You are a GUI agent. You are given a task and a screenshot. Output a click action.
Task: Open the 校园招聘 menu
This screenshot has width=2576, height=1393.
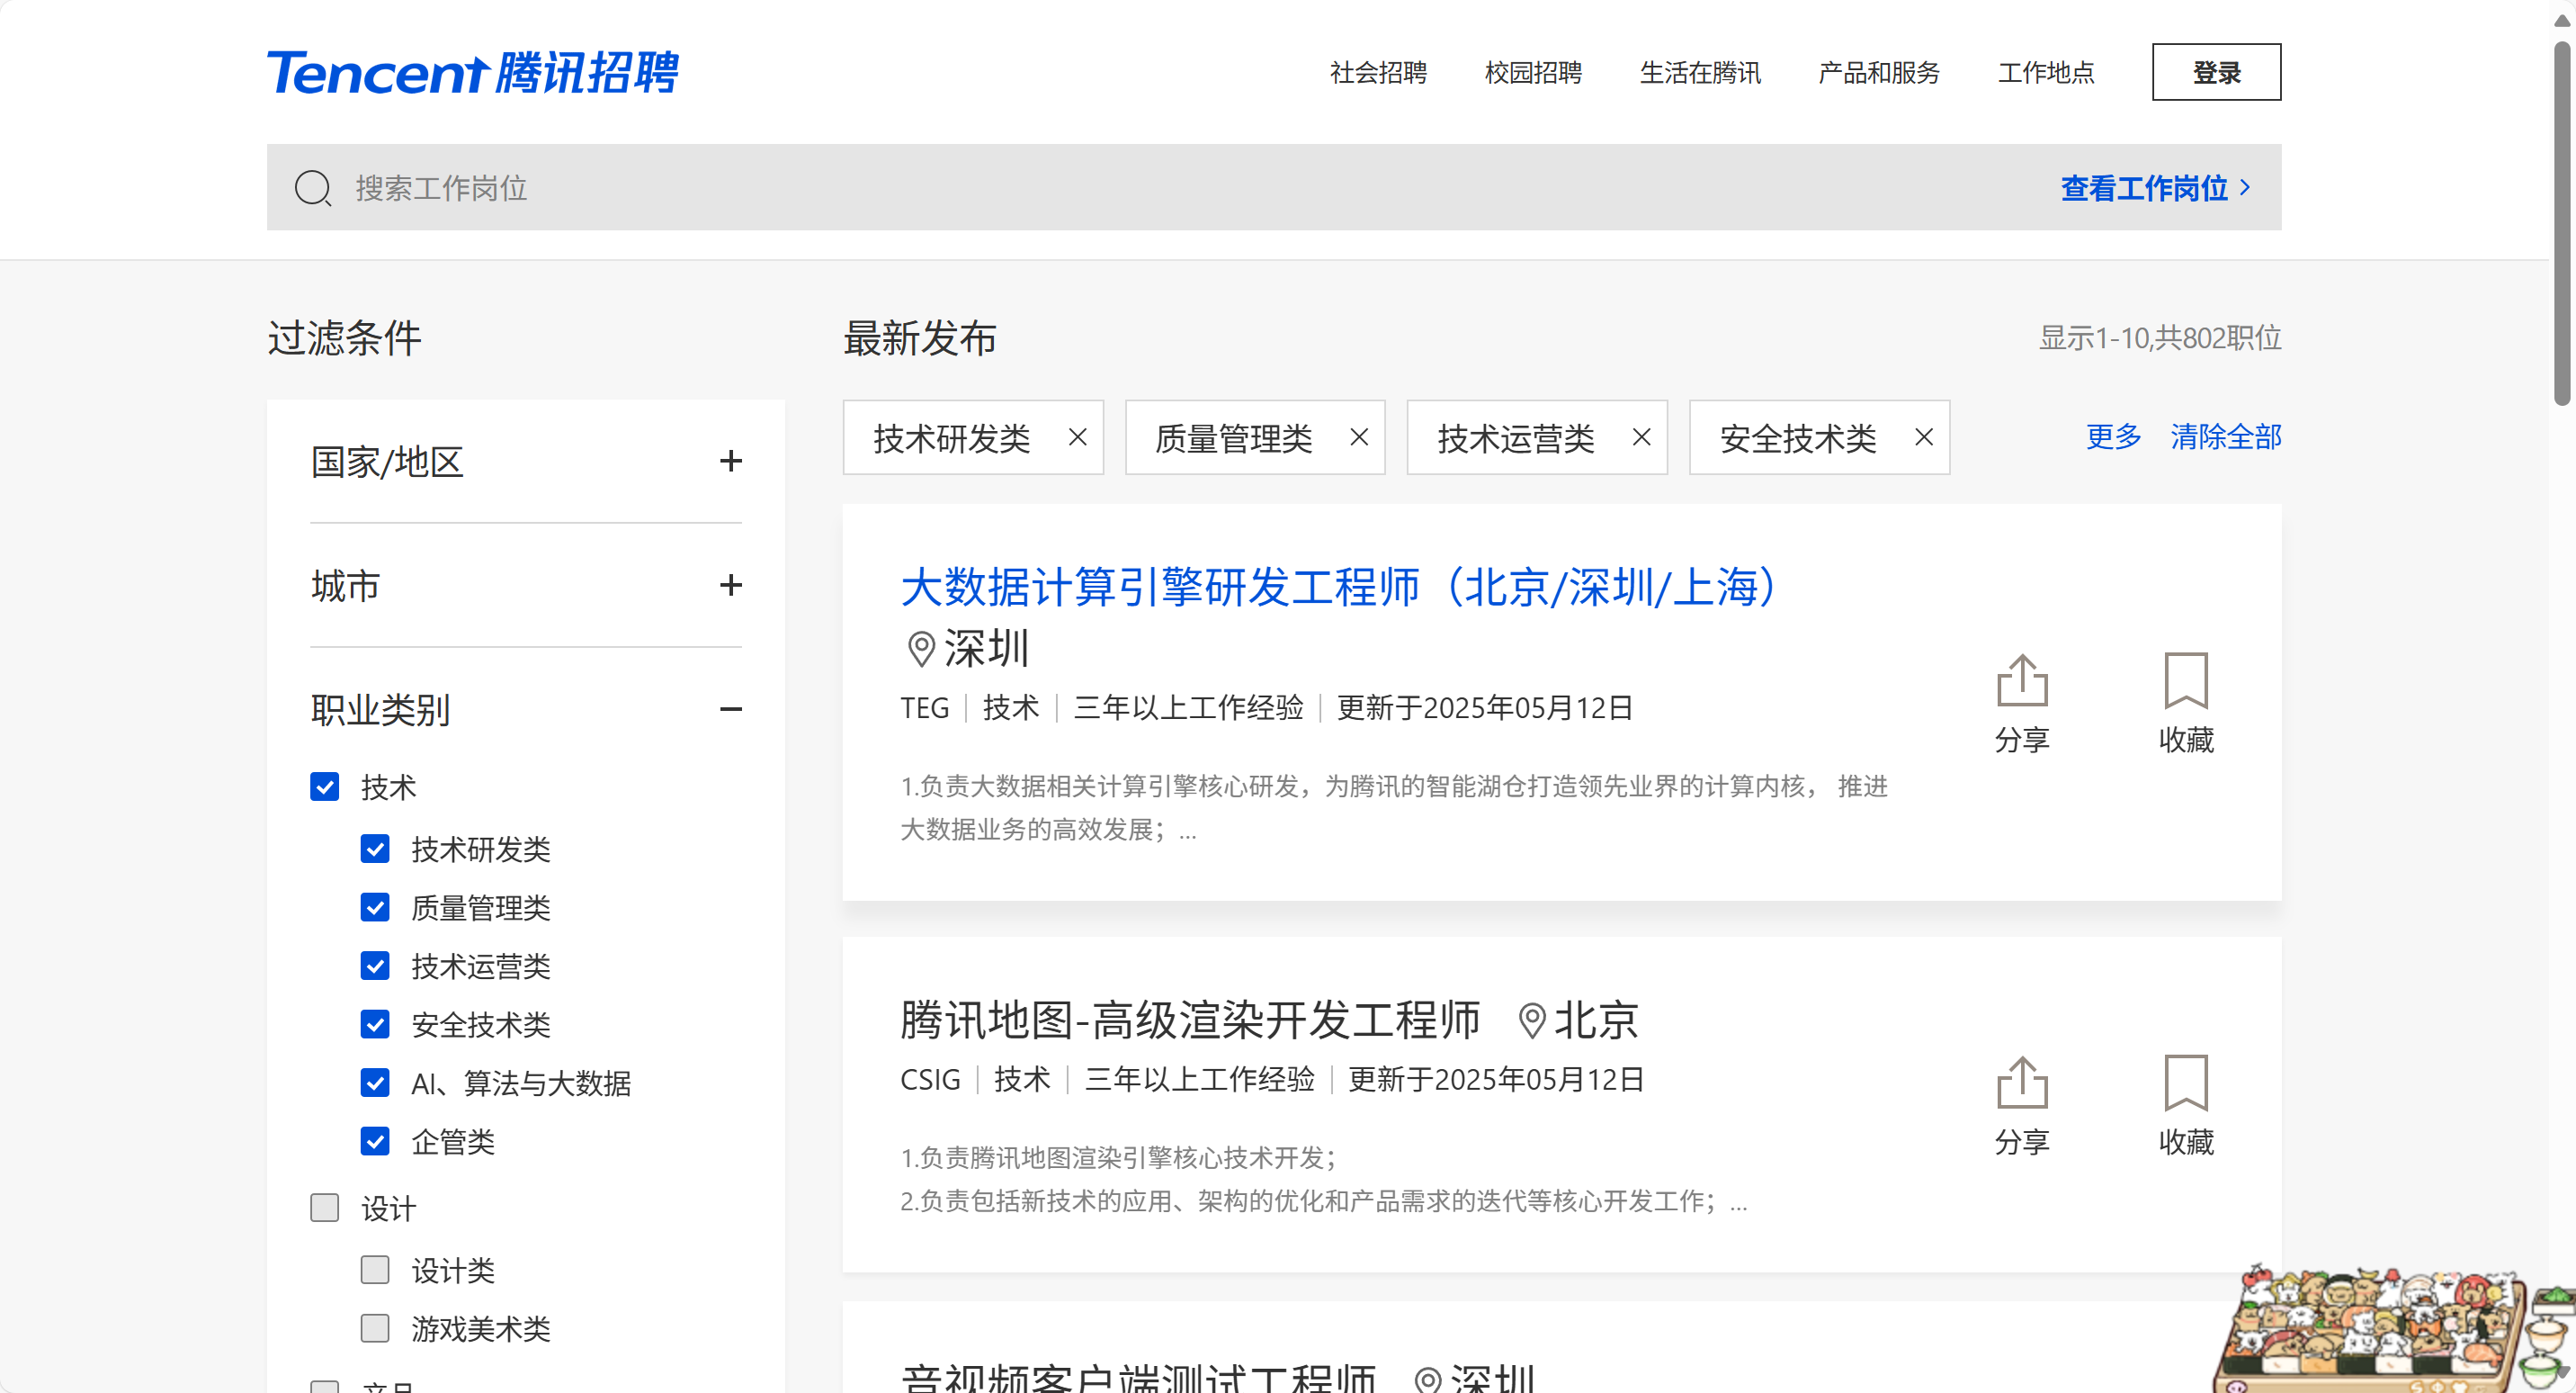[1533, 72]
